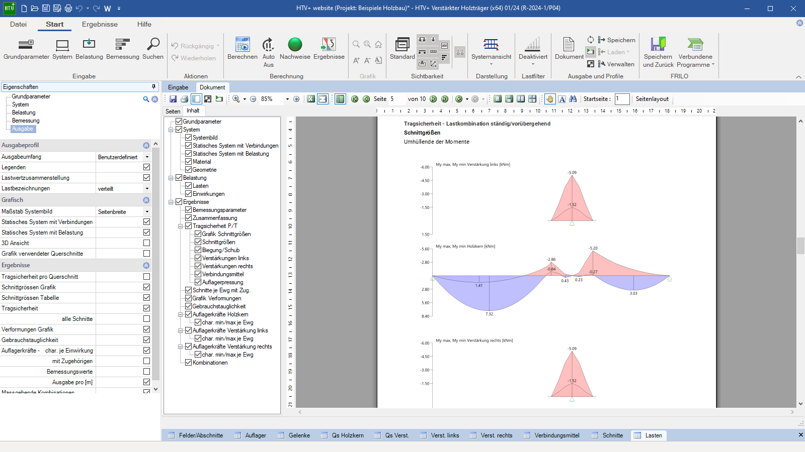This screenshot has width=805, height=452.
Task: Open the zoom percentage dropdown
Action: 287,99
